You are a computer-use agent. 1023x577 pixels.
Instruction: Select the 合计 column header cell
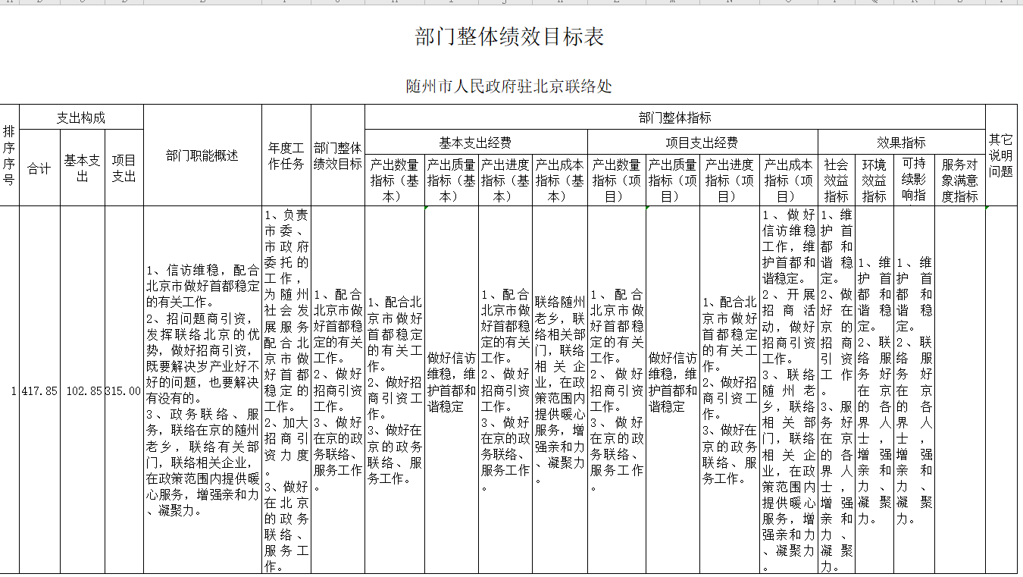(x=39, y=168)
